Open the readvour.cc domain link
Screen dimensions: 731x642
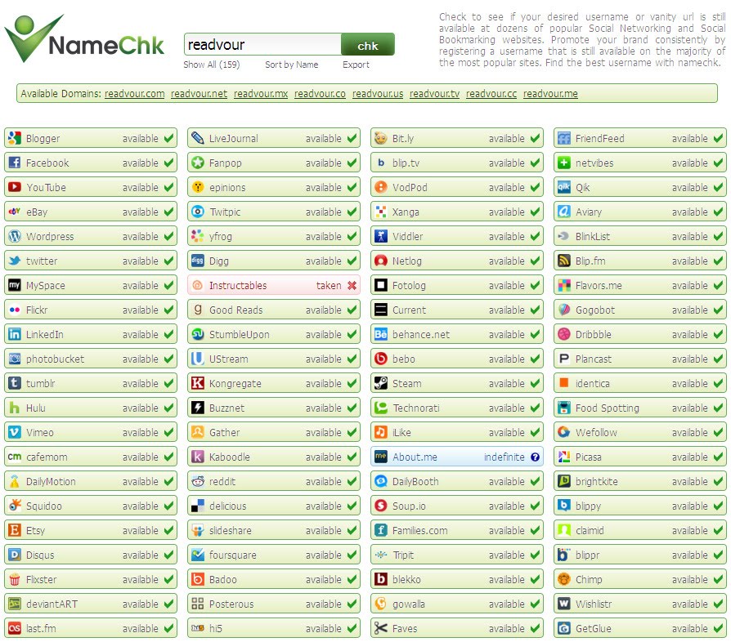pos(491,94)
